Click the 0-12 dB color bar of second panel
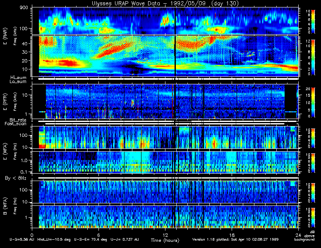Image resolution: width=321 pixels, height=248 pixels. coord(313,57)
